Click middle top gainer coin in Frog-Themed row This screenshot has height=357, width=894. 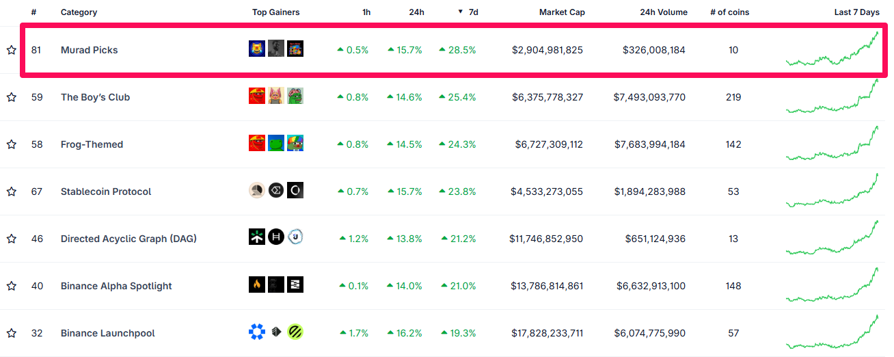(276, 144)
